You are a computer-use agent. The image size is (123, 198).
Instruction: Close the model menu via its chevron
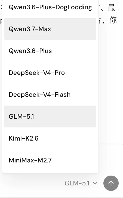[x=95, y=183]
